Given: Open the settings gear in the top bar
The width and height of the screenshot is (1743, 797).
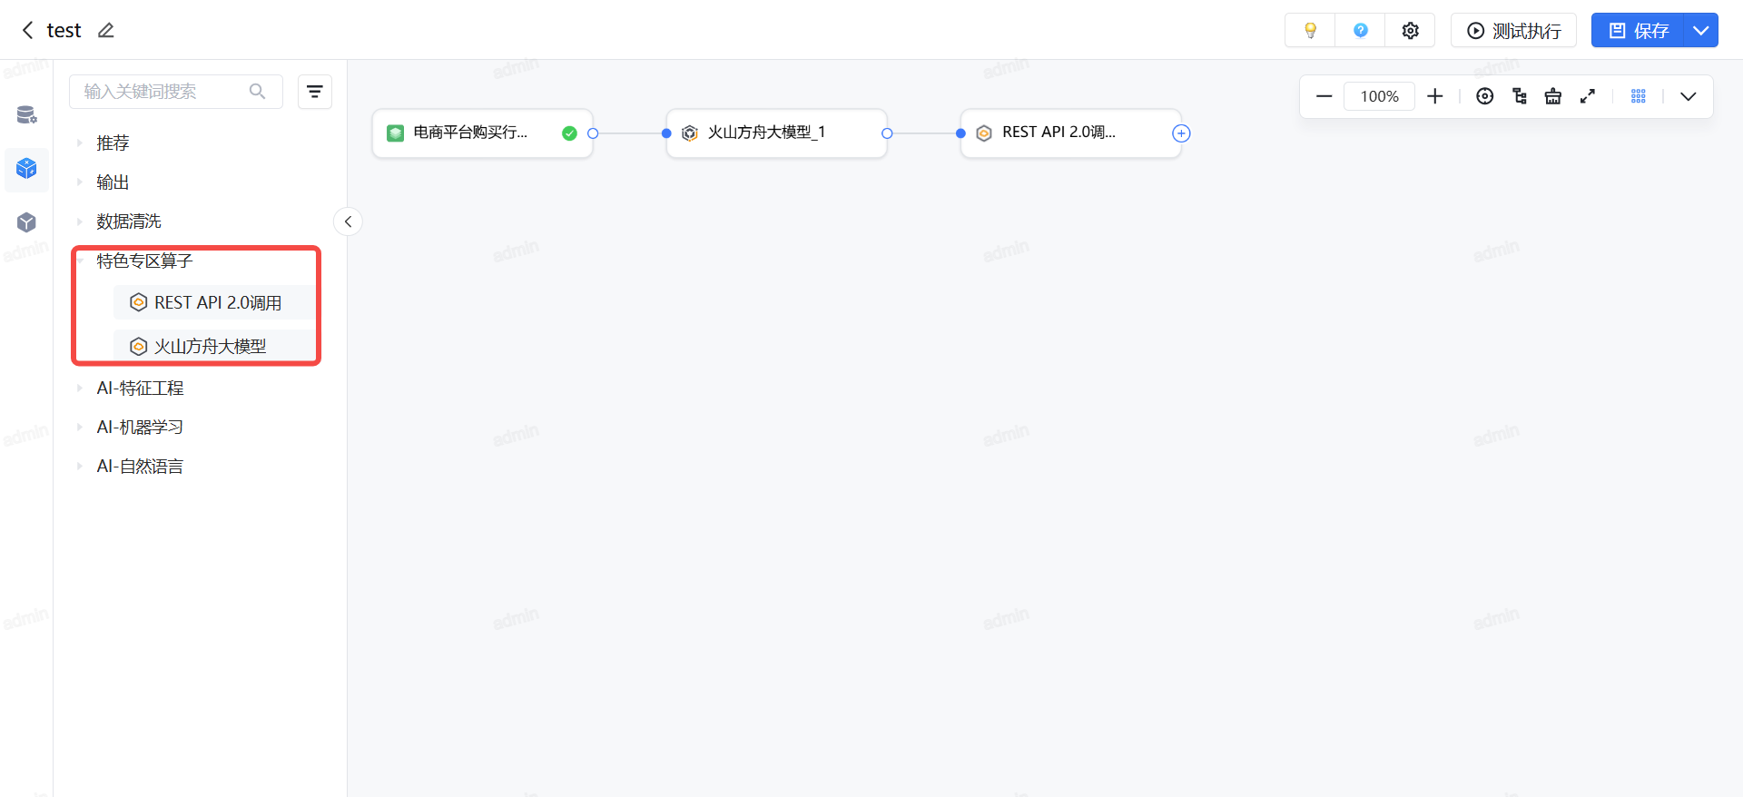Looking at the screenshot, I should (x=1410, y=30).
